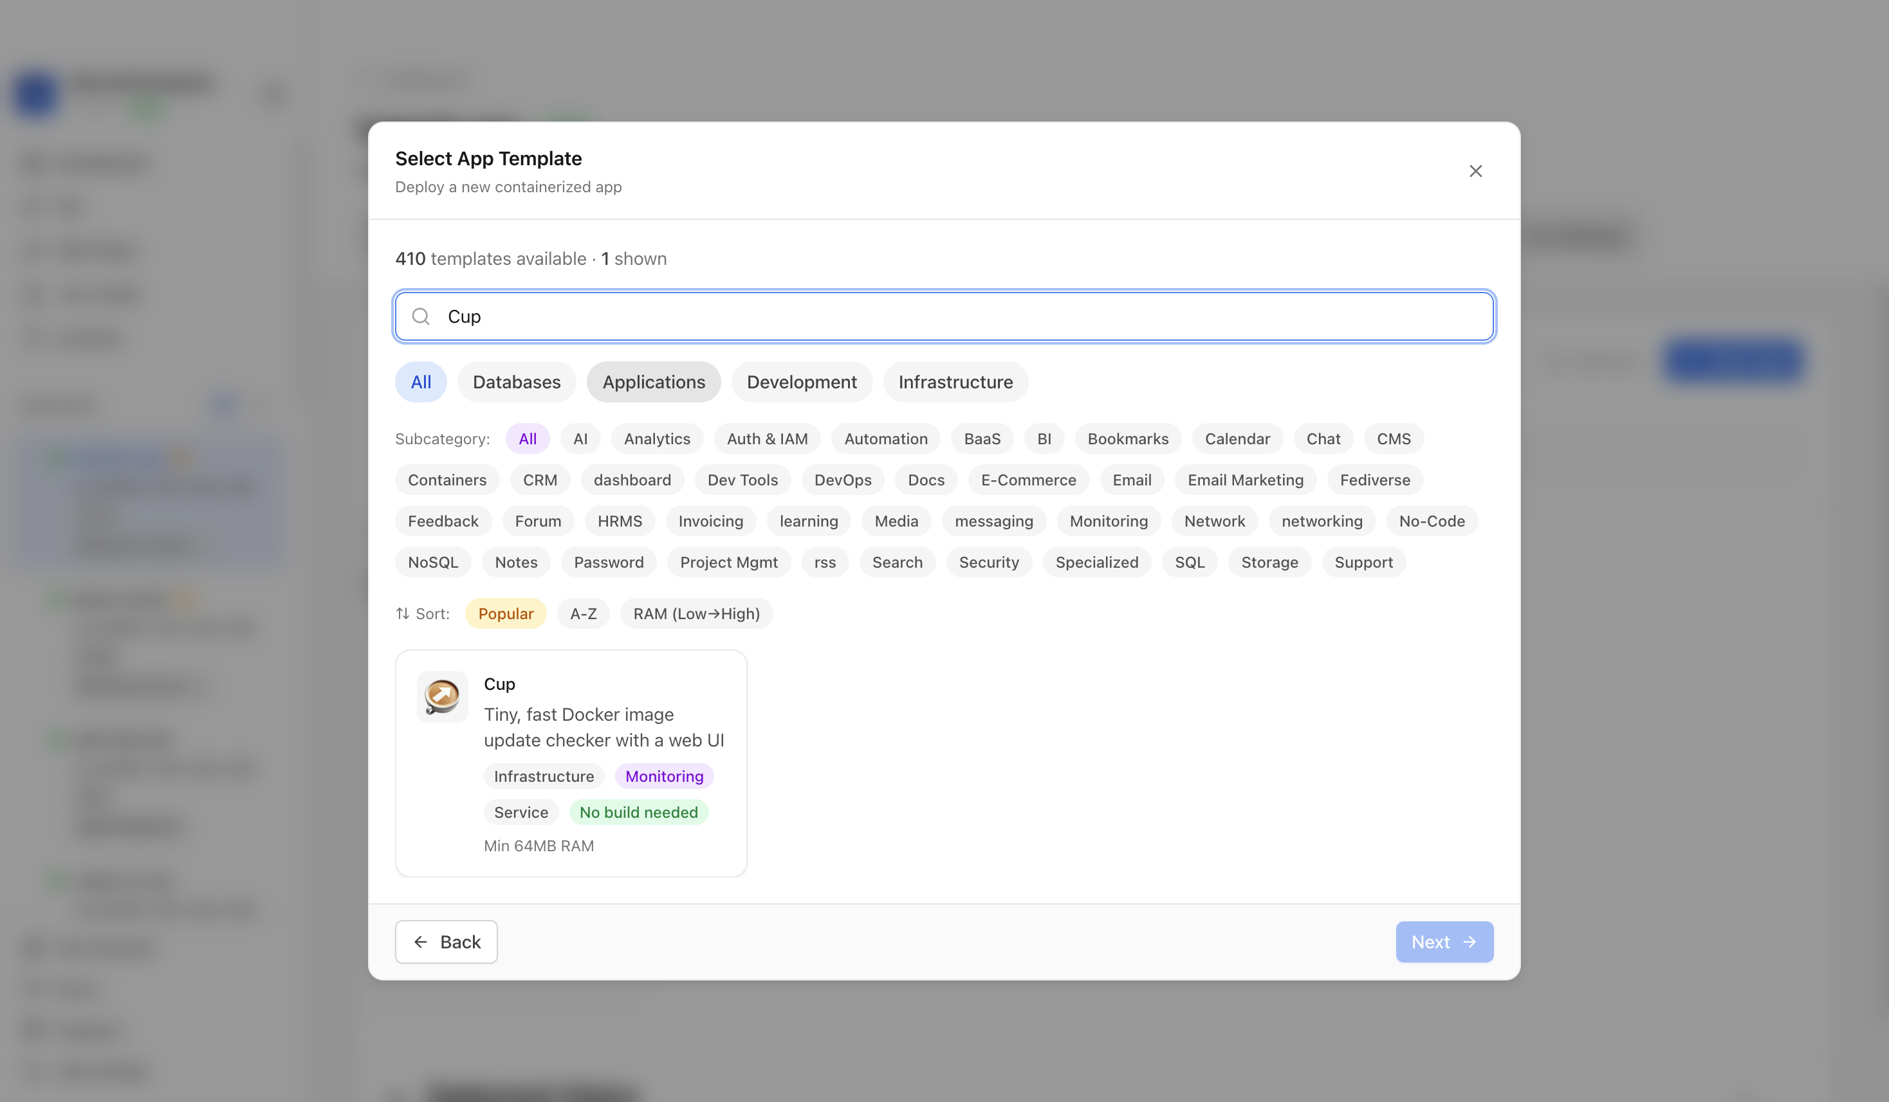This screenshot has height=1102, width=1889.
Task: Filter by Media subcategory
Action: pos(896,521)
